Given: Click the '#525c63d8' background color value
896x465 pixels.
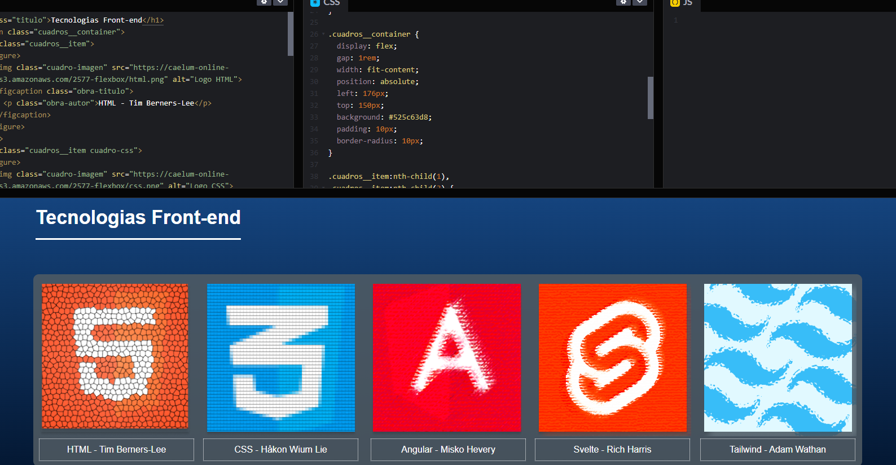Looking at the screenshot, I should [408, 117].
